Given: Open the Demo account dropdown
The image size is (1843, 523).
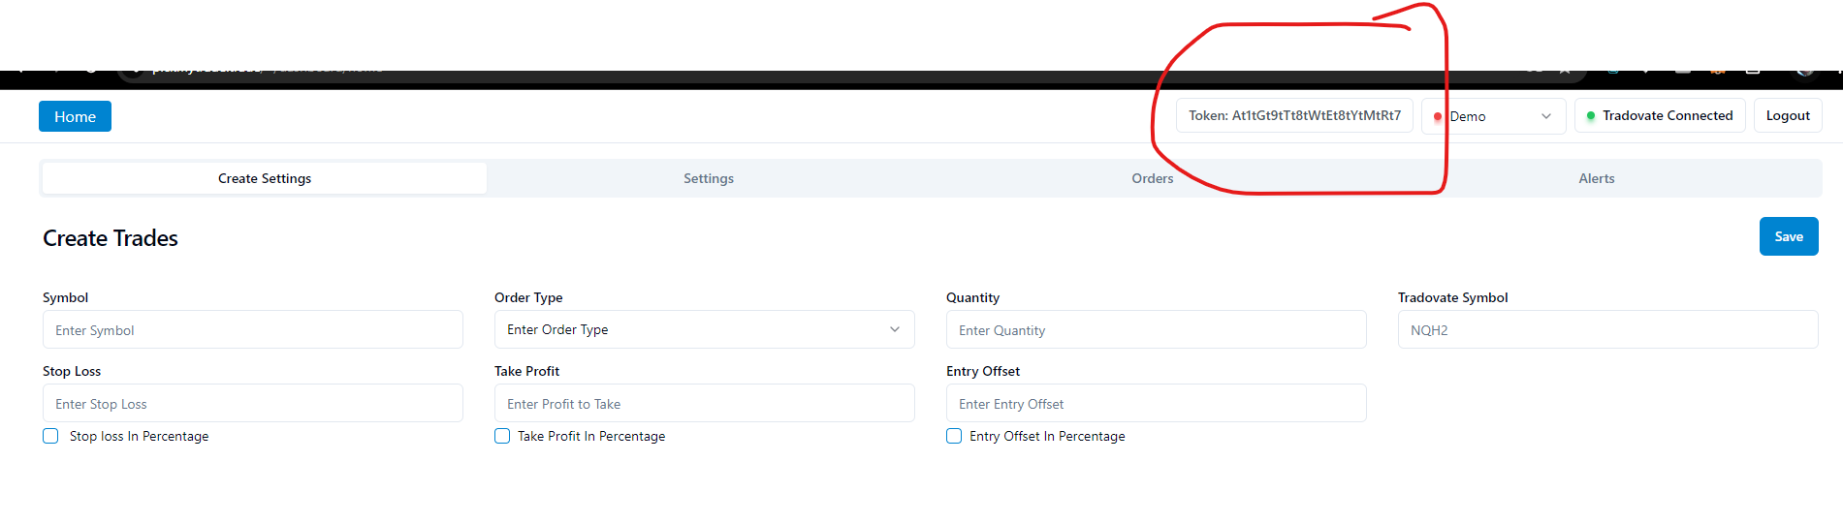Looking at the screenshot, I should 1493,116.
